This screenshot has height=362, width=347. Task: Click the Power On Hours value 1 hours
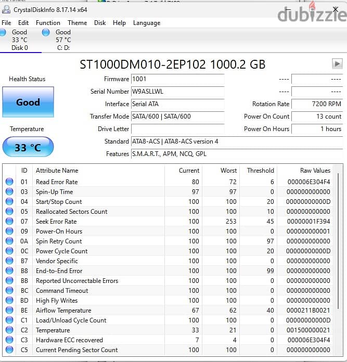click(x=317, y=129)
